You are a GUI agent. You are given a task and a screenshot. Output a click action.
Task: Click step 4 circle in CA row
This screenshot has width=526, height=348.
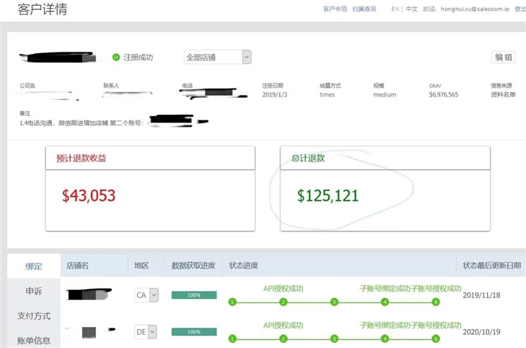(x=385, y=302)
